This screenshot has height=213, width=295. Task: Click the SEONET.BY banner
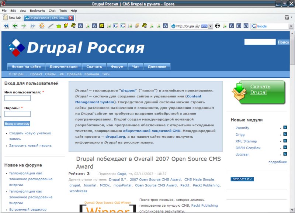[242, 179]
